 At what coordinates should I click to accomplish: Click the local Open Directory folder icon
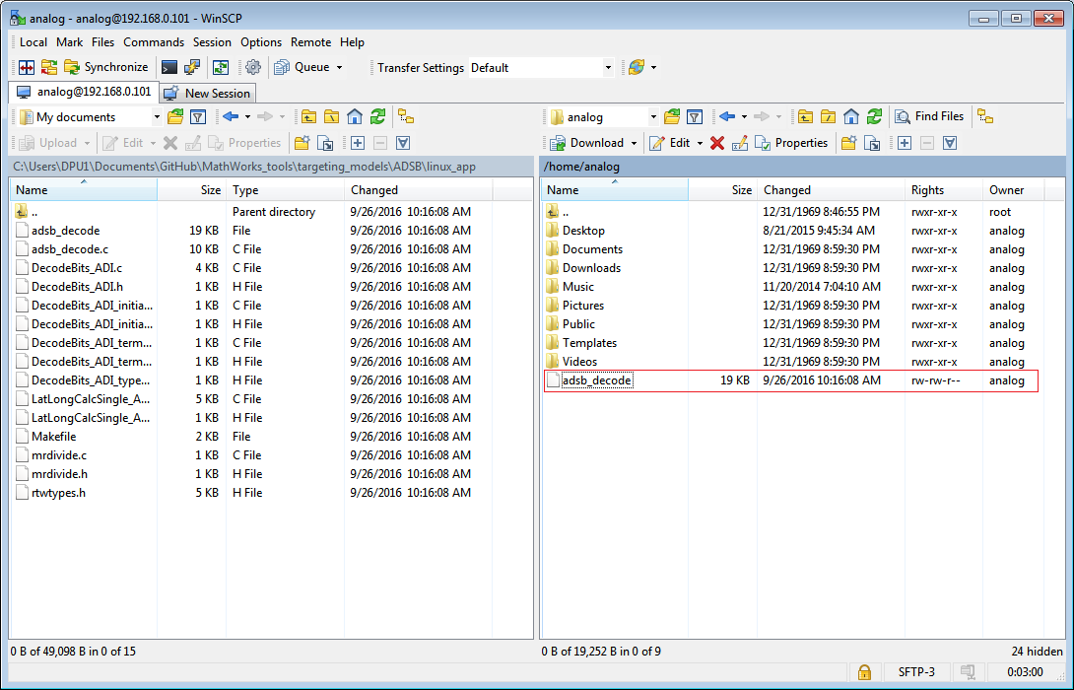click(175, 117)
